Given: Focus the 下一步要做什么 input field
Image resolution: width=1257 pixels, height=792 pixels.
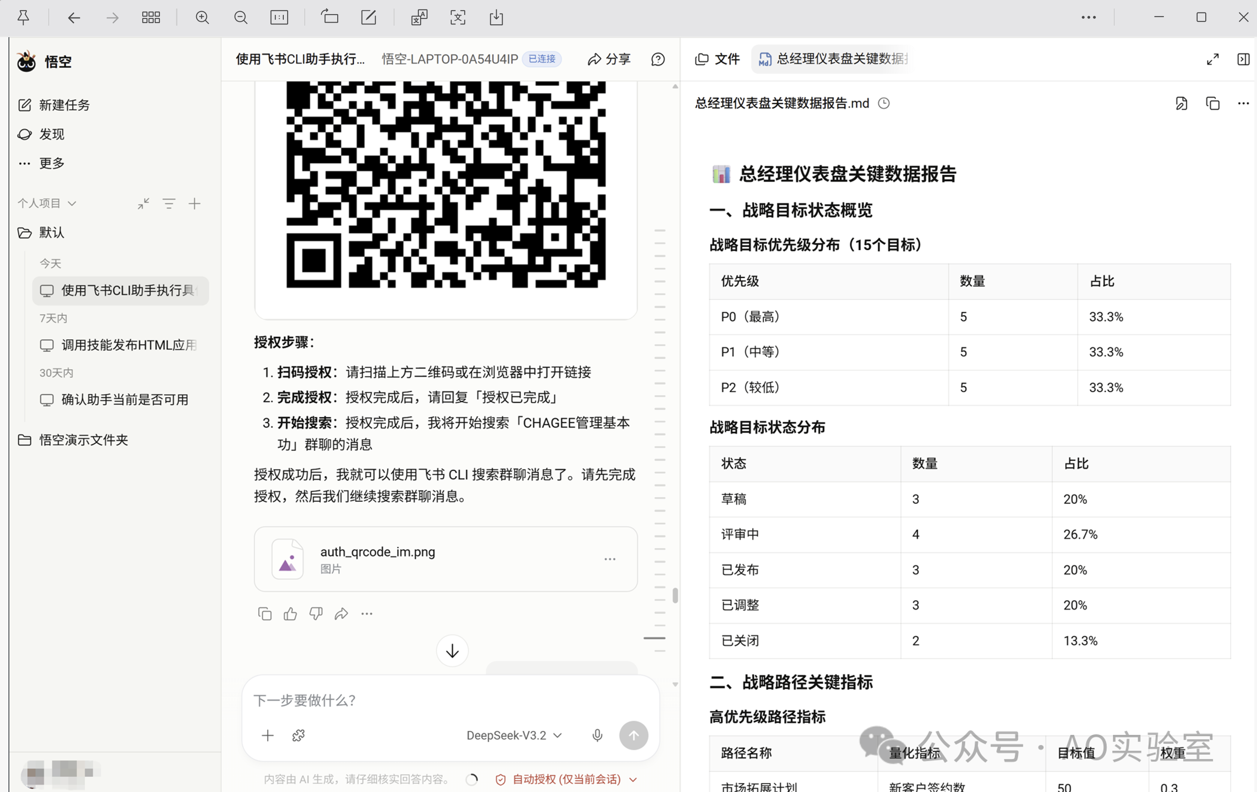Looking at the screenshot, I should (x=450, y=700).
